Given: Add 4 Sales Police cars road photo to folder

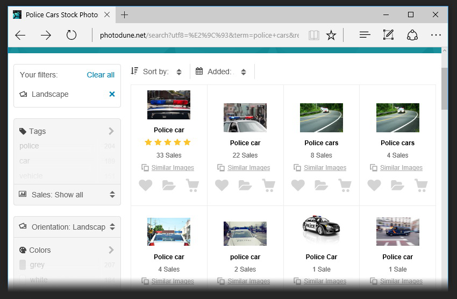Looking at the screenshot, I should (x=397, y=186).
